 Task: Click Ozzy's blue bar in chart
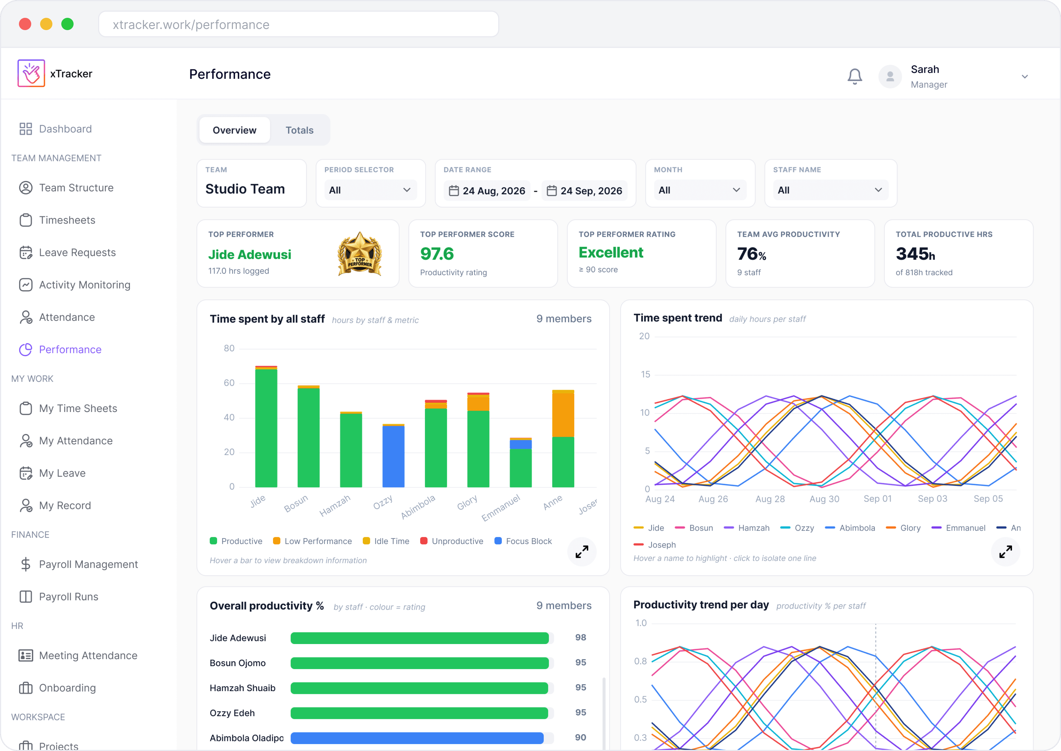click(x=393, y=457)
